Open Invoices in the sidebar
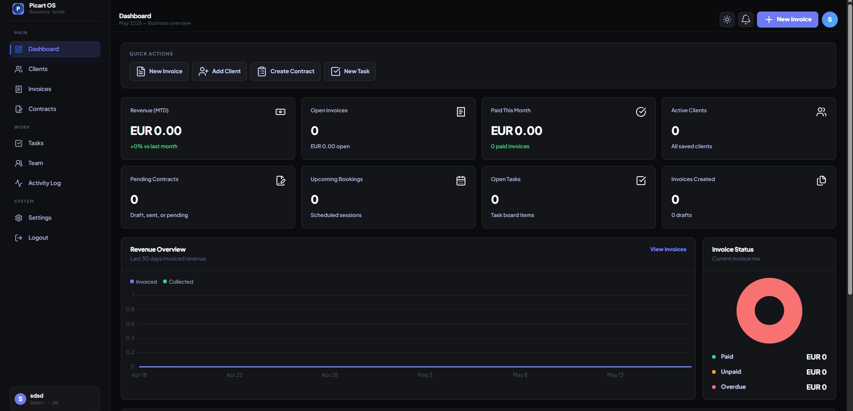This screenshot has height=411, width=853. pyautogui.click(x=55, y=89)
